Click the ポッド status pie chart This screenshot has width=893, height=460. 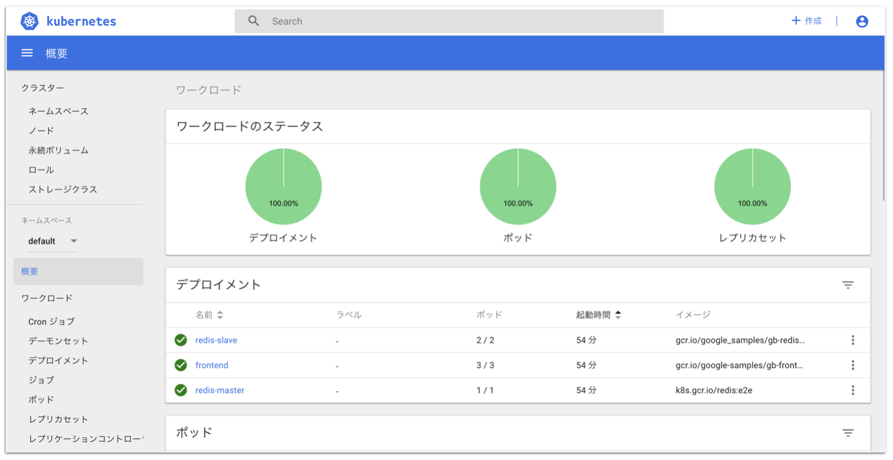518,186
